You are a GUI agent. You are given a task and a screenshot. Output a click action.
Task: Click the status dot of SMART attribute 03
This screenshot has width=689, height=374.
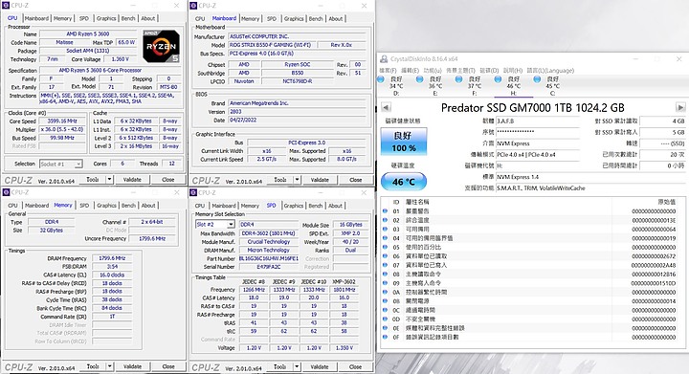tap(385, 229)
